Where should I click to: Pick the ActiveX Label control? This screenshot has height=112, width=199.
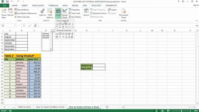63,37
